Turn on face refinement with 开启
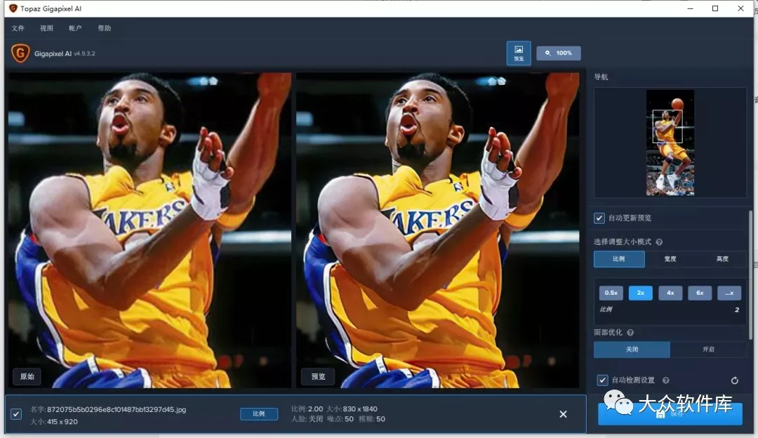 pos(708,350)
